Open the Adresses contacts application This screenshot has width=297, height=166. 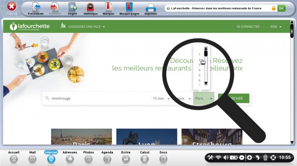pyautogui.click(x=70, y=157)
